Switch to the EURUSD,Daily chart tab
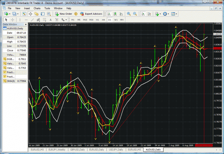 pyautogui.click(x=96, y=150)
